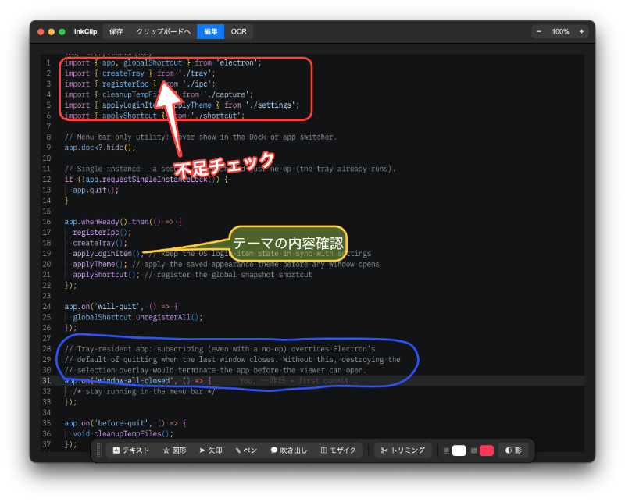The image size is (625, 502).
Task: Click the InkClip app title
Action: 85,31
